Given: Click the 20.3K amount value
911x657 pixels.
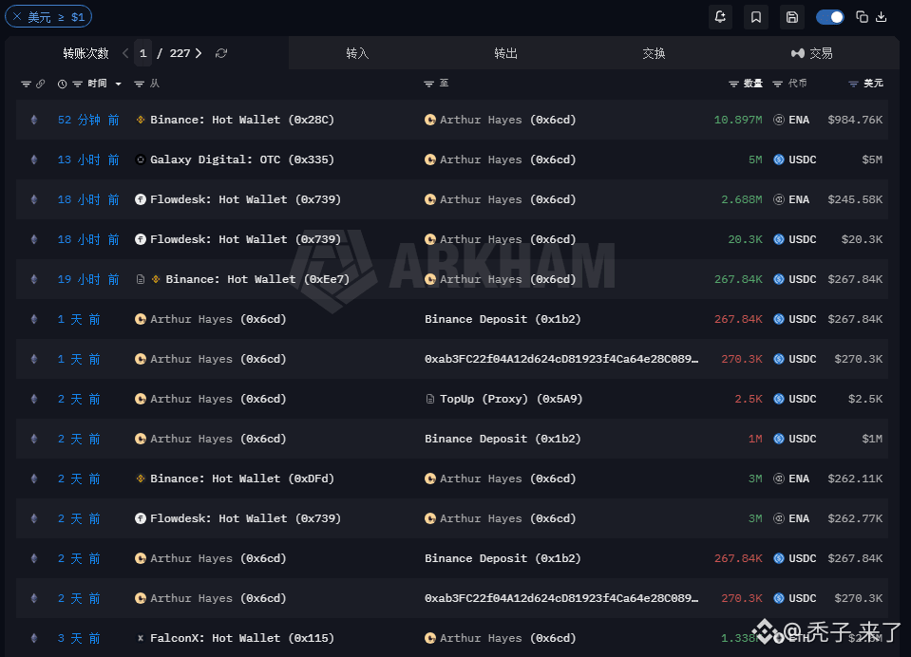Looking at the screenshot, I should [745, 239].
